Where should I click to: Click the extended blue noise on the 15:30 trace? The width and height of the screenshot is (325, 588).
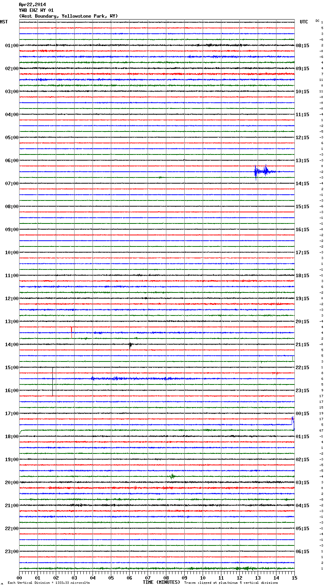tap(134, 379)
